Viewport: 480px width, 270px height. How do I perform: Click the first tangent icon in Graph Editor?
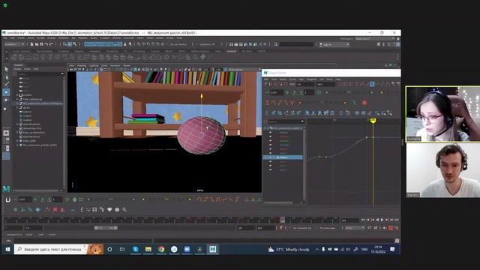click(268, 103)
